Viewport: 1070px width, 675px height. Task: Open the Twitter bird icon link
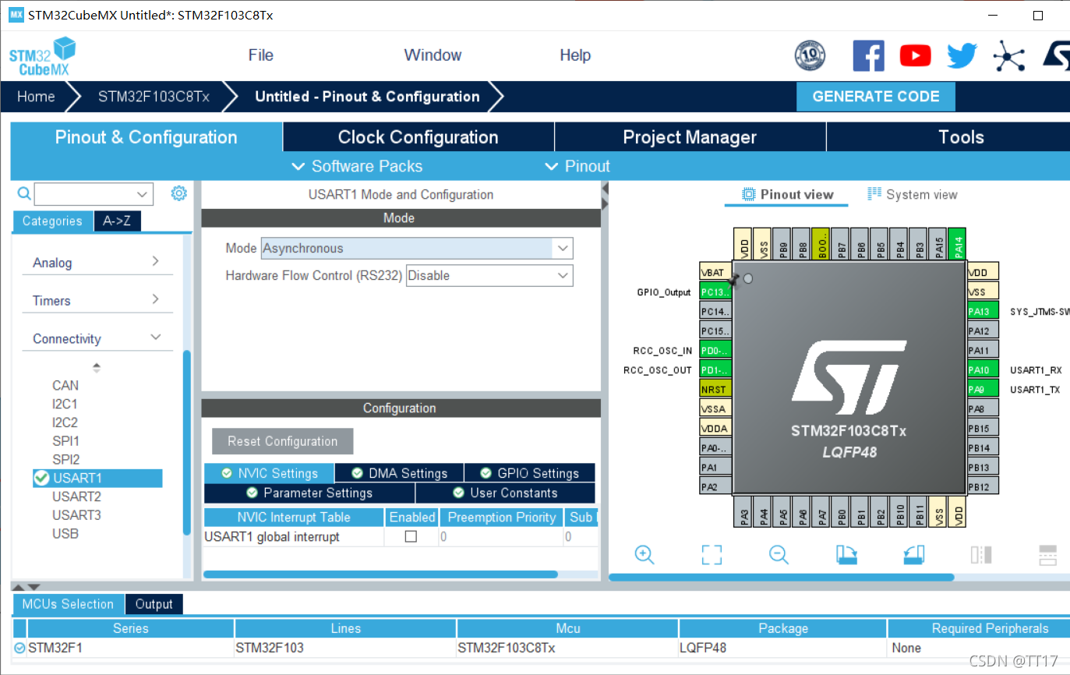tap(962, 55)
